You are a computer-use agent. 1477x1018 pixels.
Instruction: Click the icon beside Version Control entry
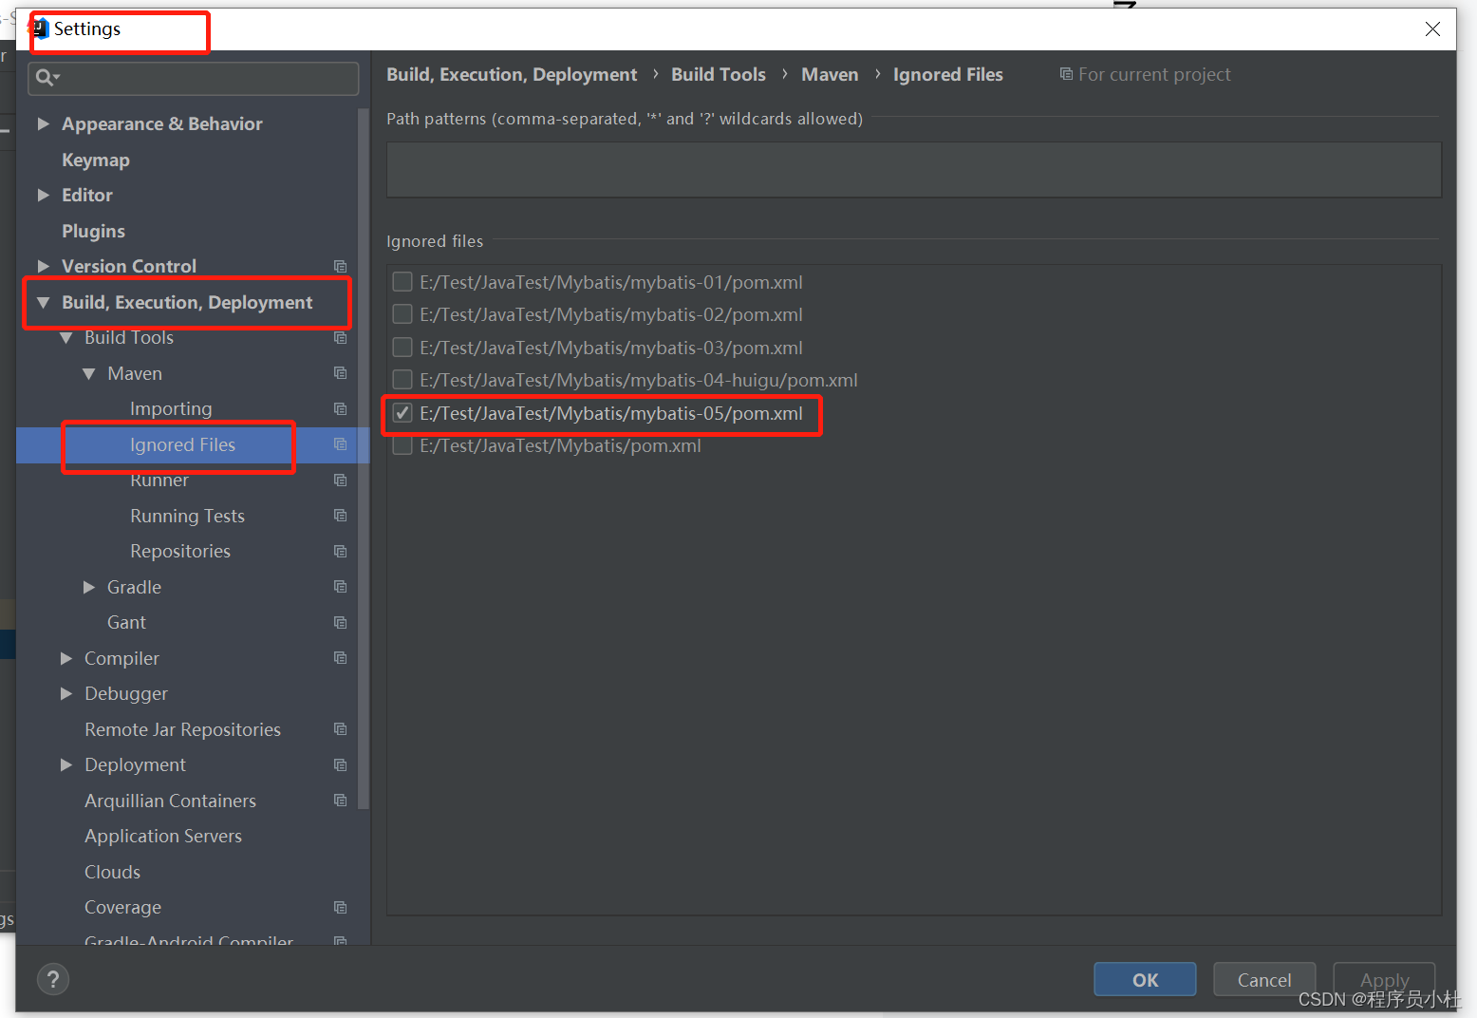coord(340,266)
